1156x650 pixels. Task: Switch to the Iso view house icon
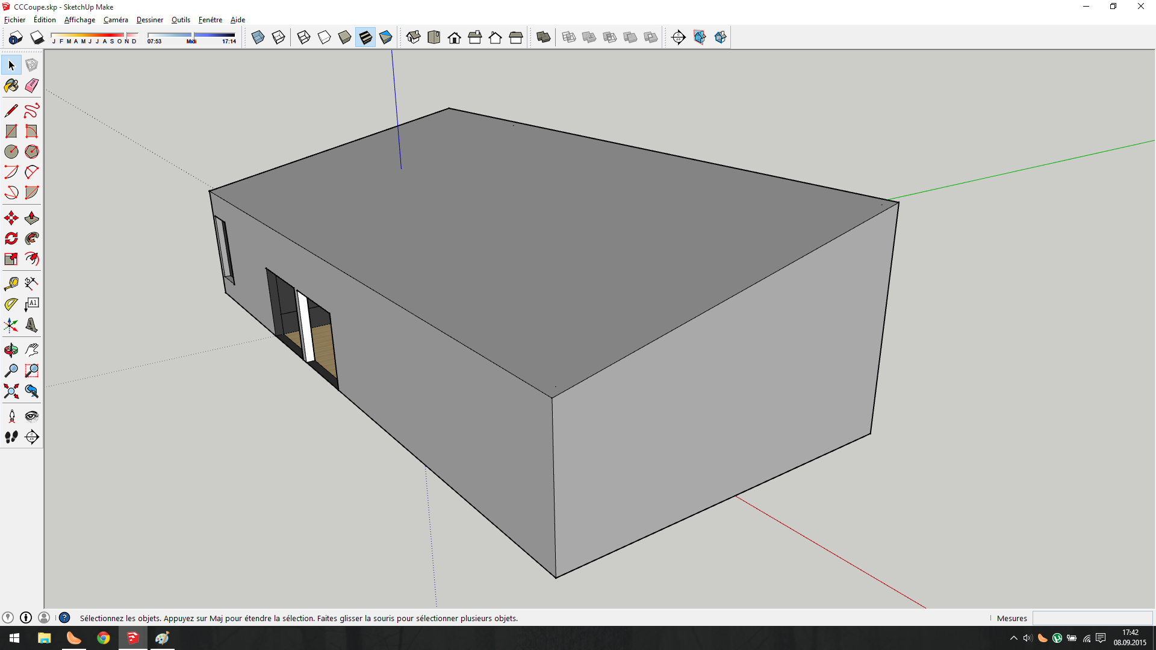click(x=413, y=37)
